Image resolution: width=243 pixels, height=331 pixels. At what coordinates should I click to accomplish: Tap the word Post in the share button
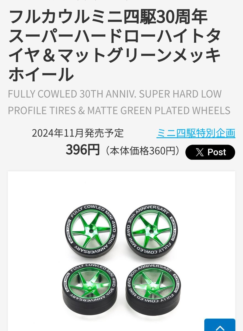click(x=217, y=152)
